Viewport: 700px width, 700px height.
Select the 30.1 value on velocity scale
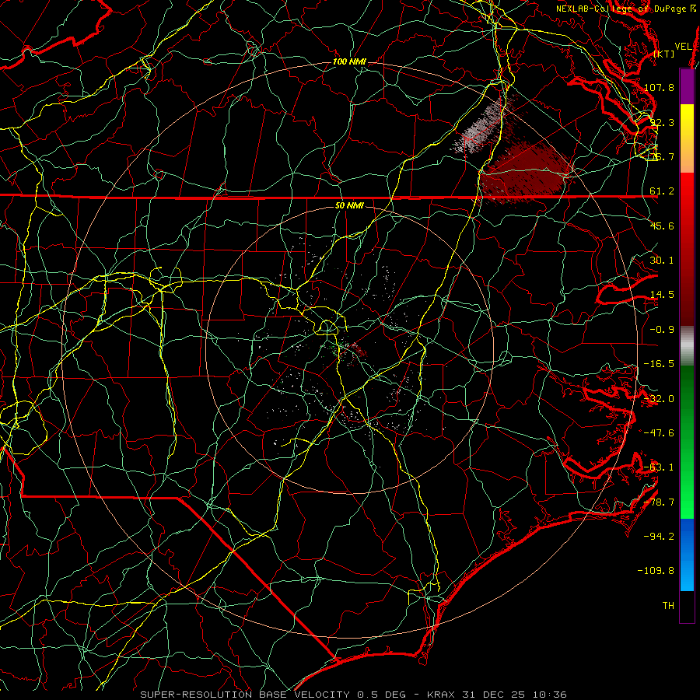click(x=662, y=261)
